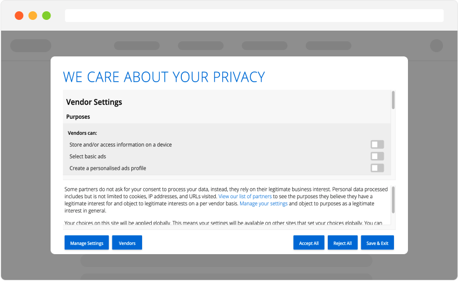The image size is (458, 281).
Task: Click the Vendor Settings panel scrollbar
Action: pos(393,100)
